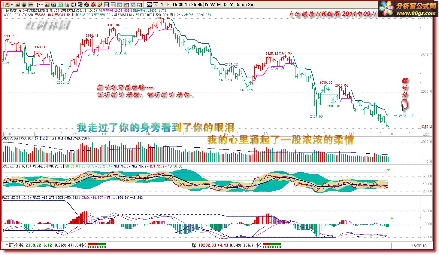Click the open book icon
This screenshot has height=255, width=439.
(73, 5)
